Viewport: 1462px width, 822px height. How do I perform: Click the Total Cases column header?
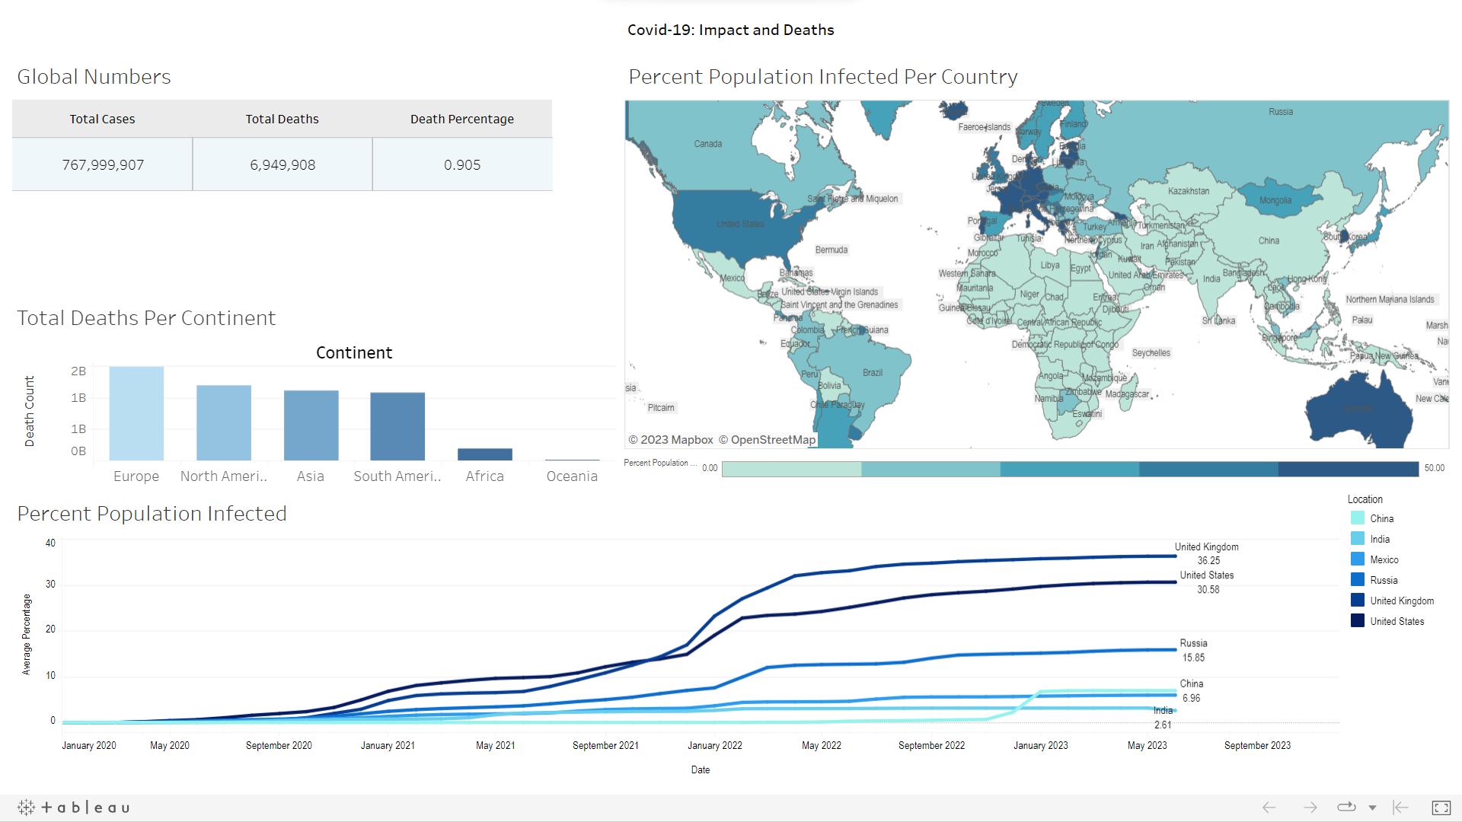pyautogui.click(x=102, y=119)
